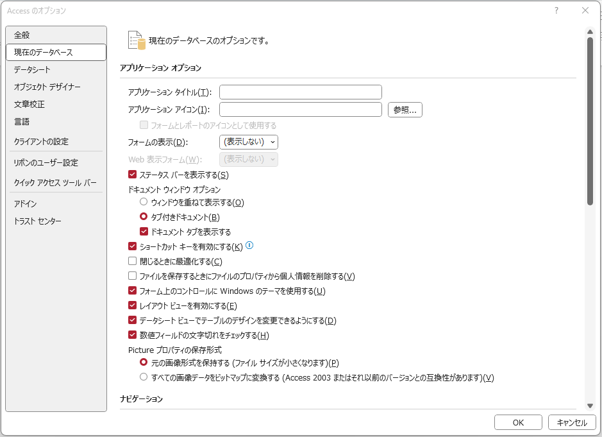The width and height of the screenshot is (602, 437).
Task: Open the データシート category
Action: tap(32, 69)
